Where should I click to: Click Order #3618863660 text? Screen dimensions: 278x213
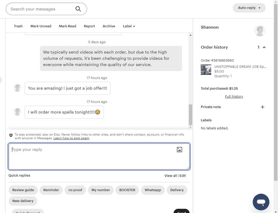pyautogui.click(x=217, y=60)
